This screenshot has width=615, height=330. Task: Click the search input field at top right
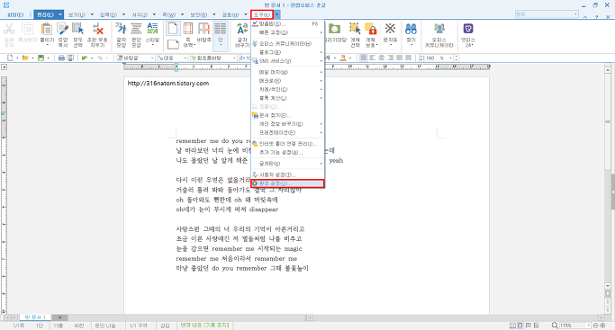click(547, 14)
